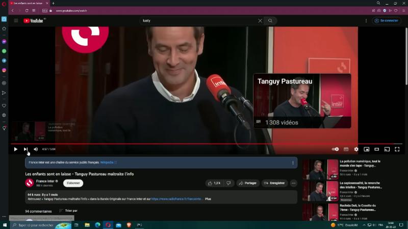Open player settings gear
This screenshot has width=408, height=229.
pos(356,149)
